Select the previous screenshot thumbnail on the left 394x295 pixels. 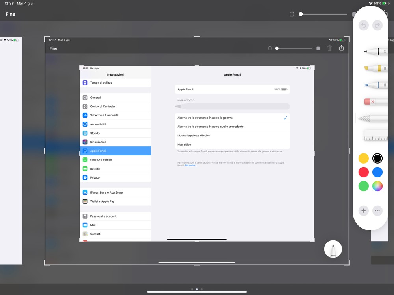(11, 151)
